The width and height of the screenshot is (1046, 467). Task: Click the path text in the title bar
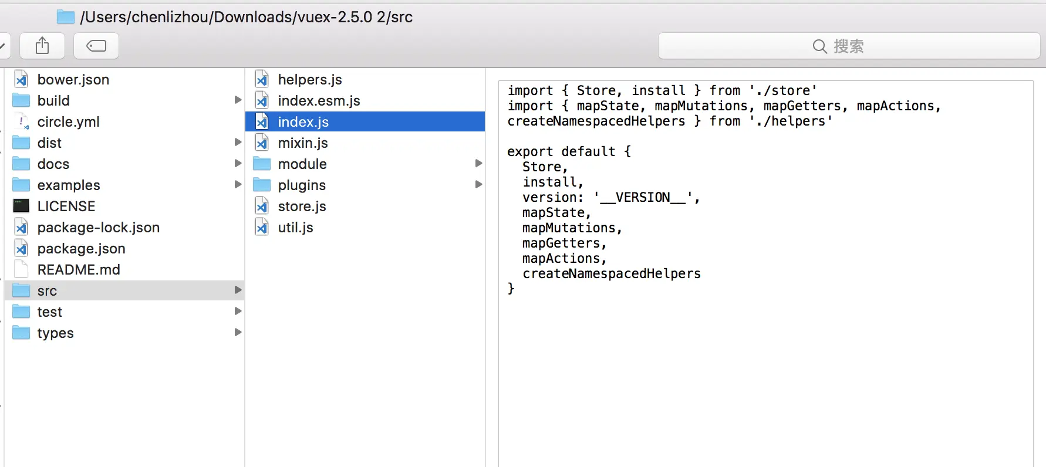point(247,17)
